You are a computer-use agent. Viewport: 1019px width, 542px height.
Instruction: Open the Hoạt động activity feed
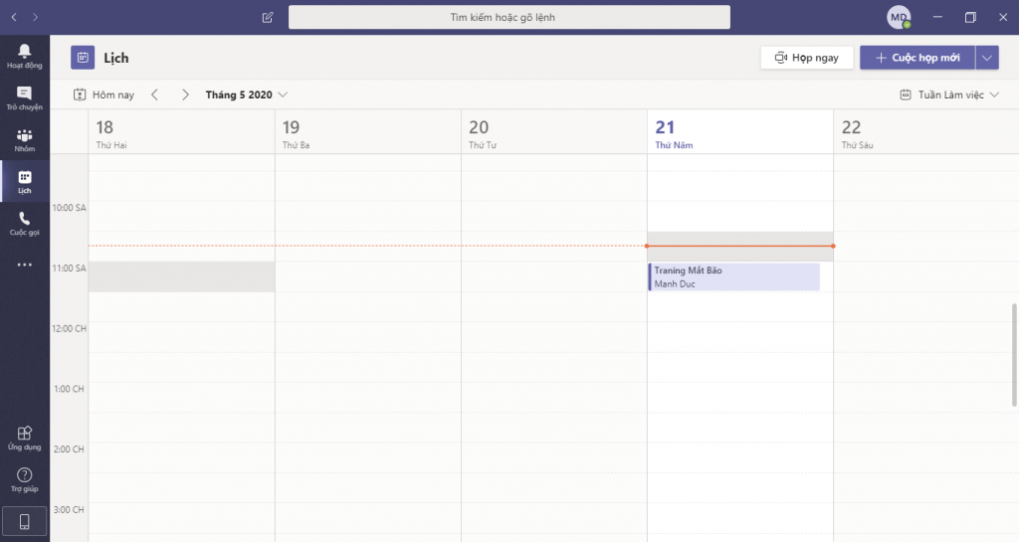(25, 57)
